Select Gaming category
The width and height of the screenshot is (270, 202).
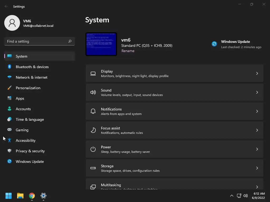40,130
